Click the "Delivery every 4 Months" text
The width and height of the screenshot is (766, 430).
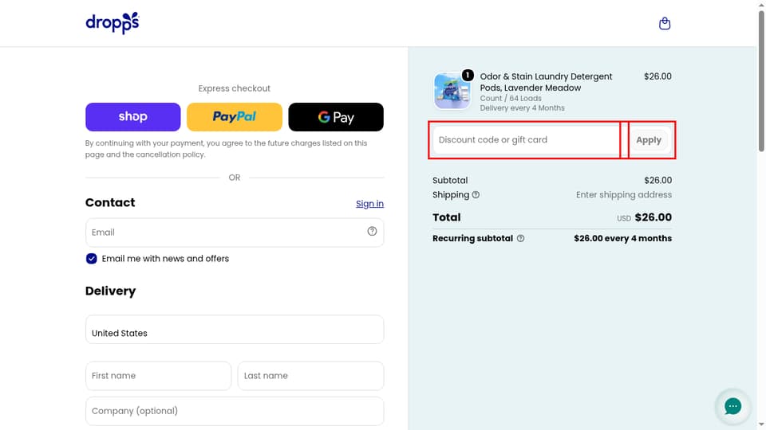point(522,108)
